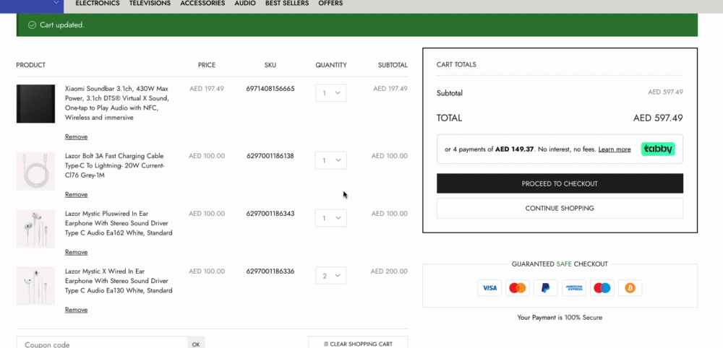
Task: Expand the blue category dropdown chevron
Action: click(56, 3)
